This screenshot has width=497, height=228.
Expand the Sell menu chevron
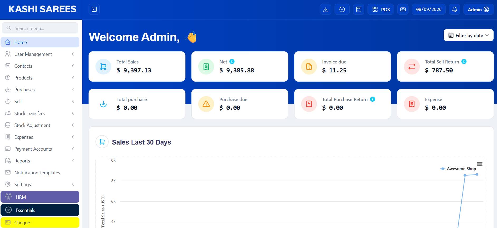click(73, 101)
